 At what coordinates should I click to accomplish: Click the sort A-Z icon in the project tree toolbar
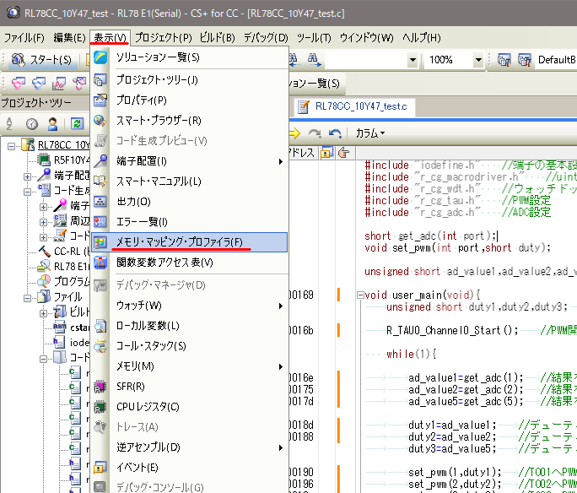coord(9,124)
